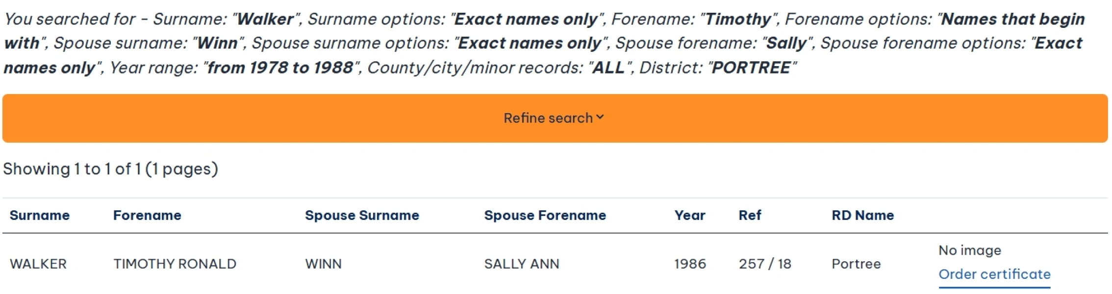
Task: Click the Portree RD name cell
Action: (x=856, y=264)
